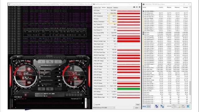Apply Afterburner settings with the checkmark button
199x112 pixels.
pos(58,89)
